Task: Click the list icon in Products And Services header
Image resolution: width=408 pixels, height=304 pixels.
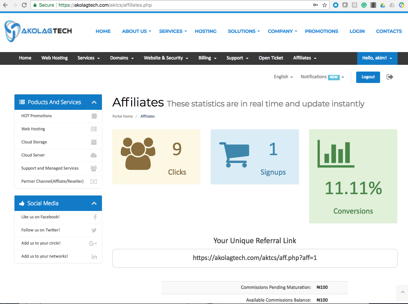Action: 22,102
